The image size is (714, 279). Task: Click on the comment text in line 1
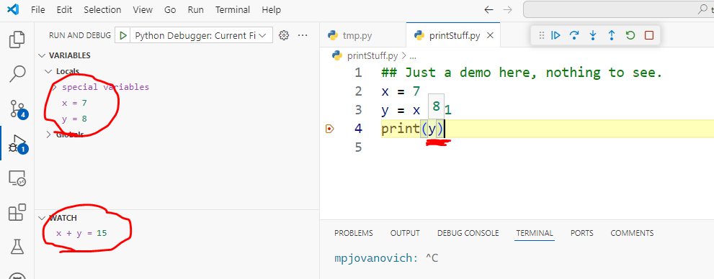pos(522,73)
